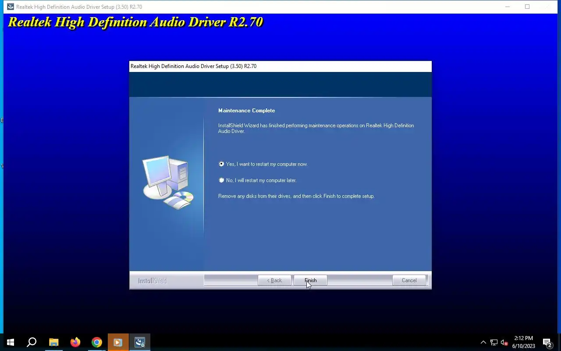Image resolution: width=561 pixels, height=351 pixels.
Task: Select 'Yes, I want to restart my computer now'
Action: (x=263, y=164)
